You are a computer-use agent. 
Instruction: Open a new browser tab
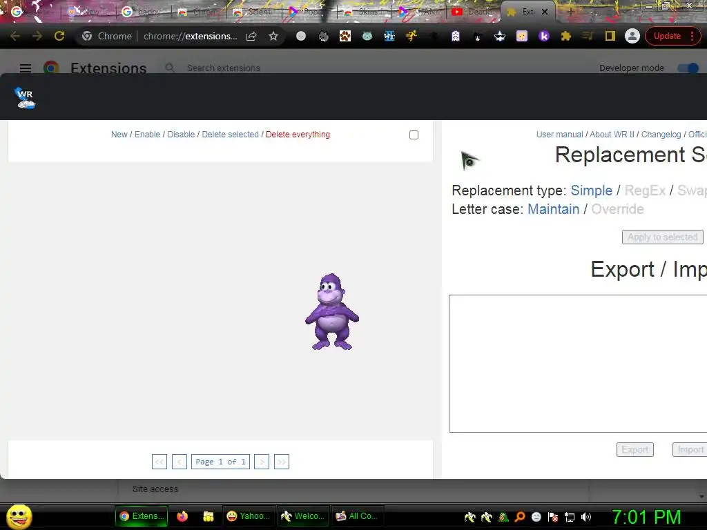point(570,12)
